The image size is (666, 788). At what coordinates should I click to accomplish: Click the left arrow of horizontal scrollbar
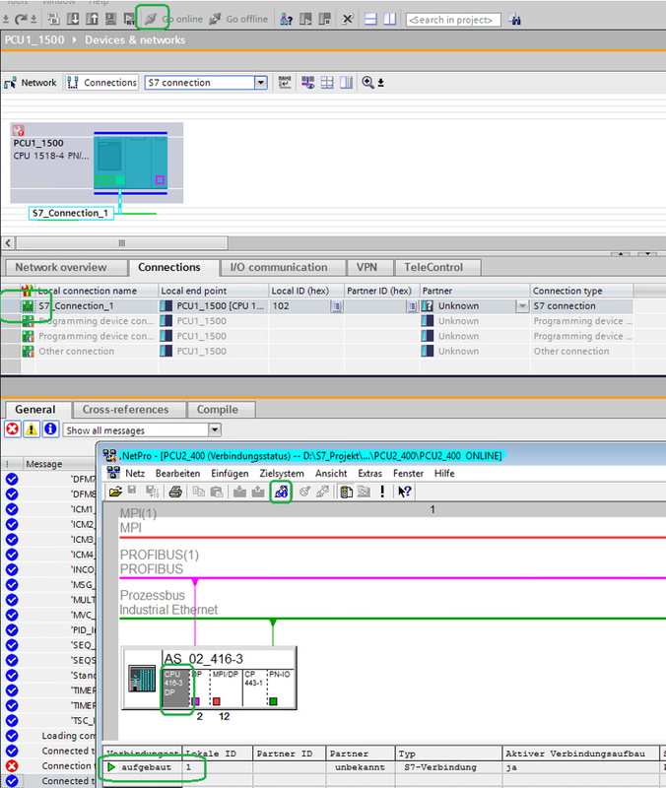[8, 243]
